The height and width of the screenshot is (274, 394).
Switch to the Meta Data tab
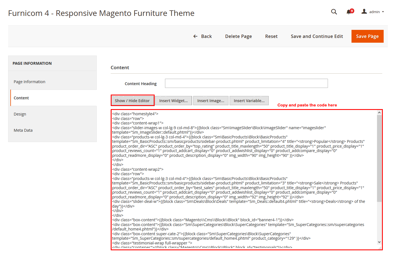click(x=53, y=130)
